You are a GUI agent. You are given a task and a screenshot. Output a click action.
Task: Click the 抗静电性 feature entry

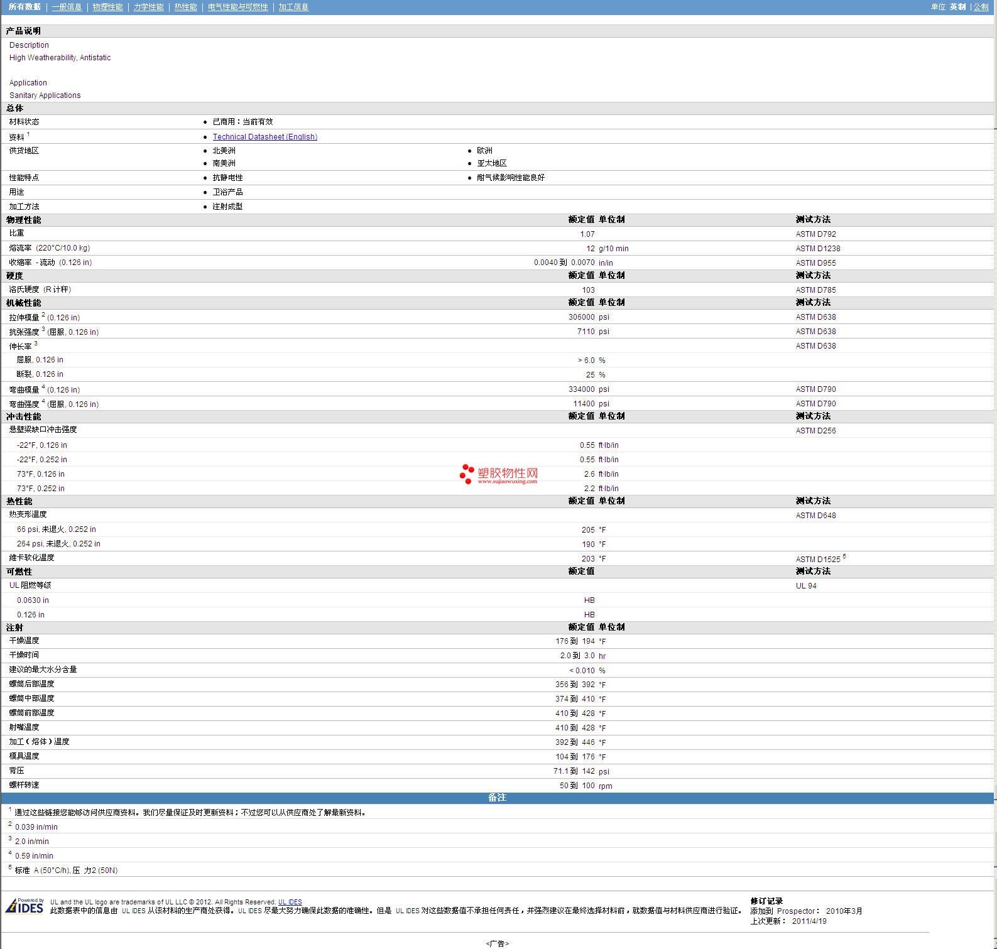227,178
